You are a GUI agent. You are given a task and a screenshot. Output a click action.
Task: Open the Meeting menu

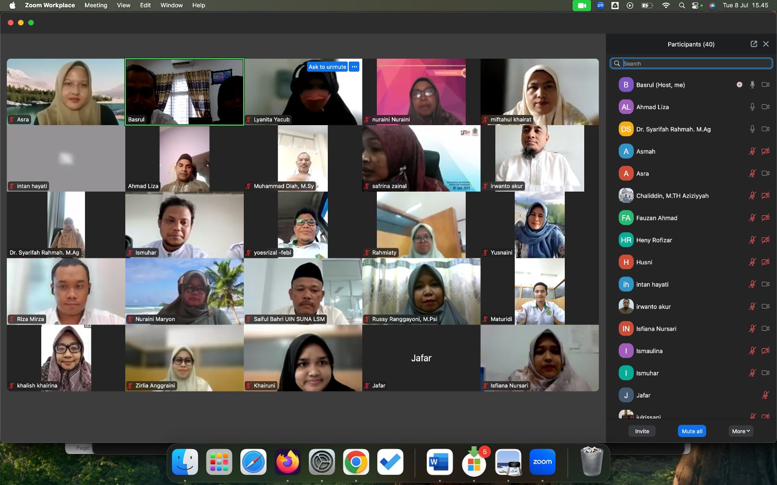point(96,5)
